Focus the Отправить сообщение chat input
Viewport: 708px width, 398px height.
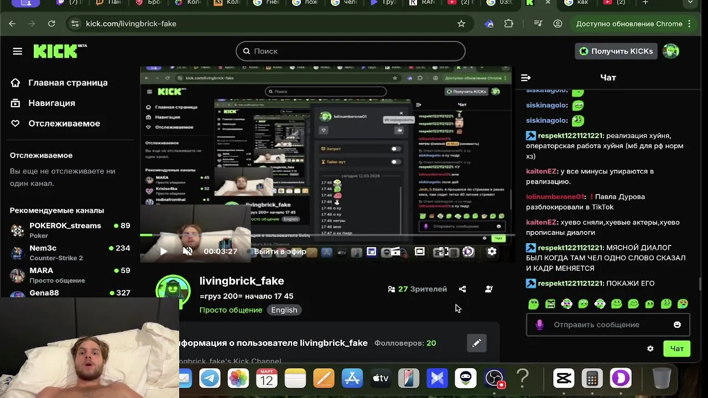coord(608,325)
